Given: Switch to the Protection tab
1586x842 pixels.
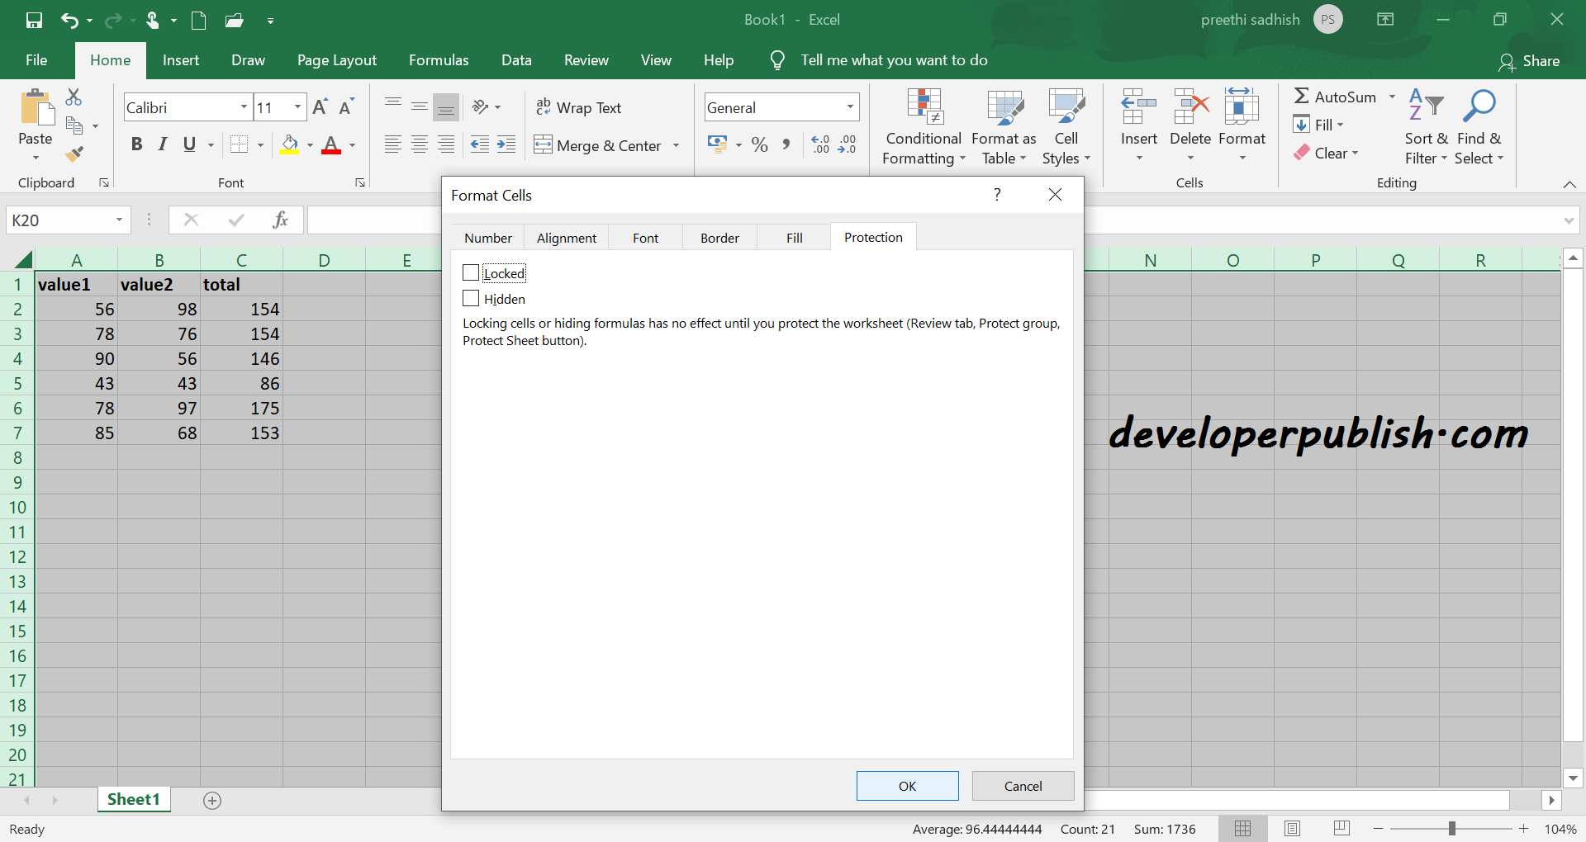Looking at the screenshot, I should [x=873, y=237].
